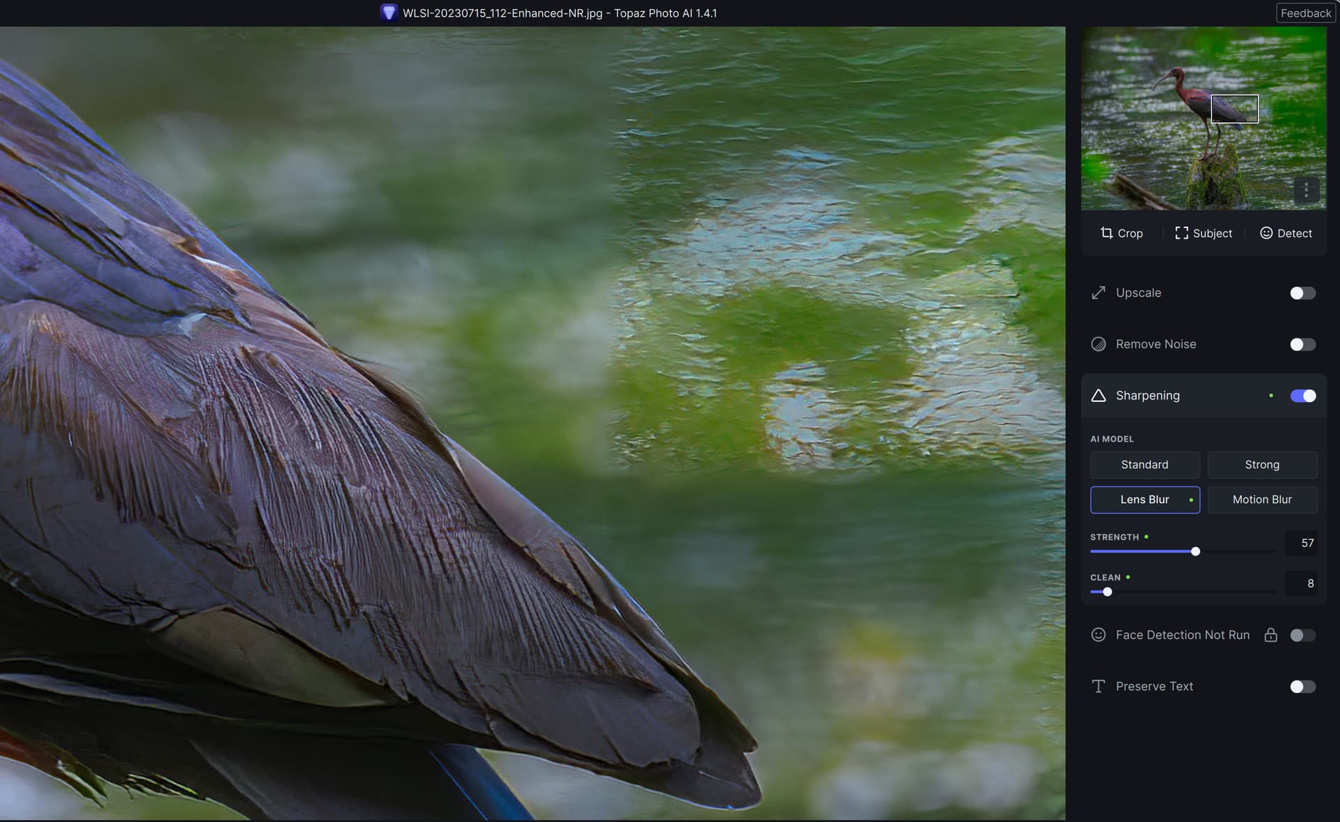Screen dimensions: 1340x822
Task: Click the Crop tool icon
Action: point(1106,233)
